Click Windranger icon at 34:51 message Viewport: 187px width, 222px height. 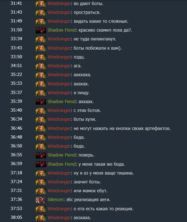point(41,66)
